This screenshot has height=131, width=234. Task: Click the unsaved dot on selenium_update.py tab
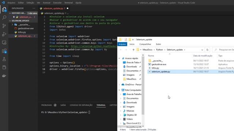pyautogui.click(x=68, y=8)
